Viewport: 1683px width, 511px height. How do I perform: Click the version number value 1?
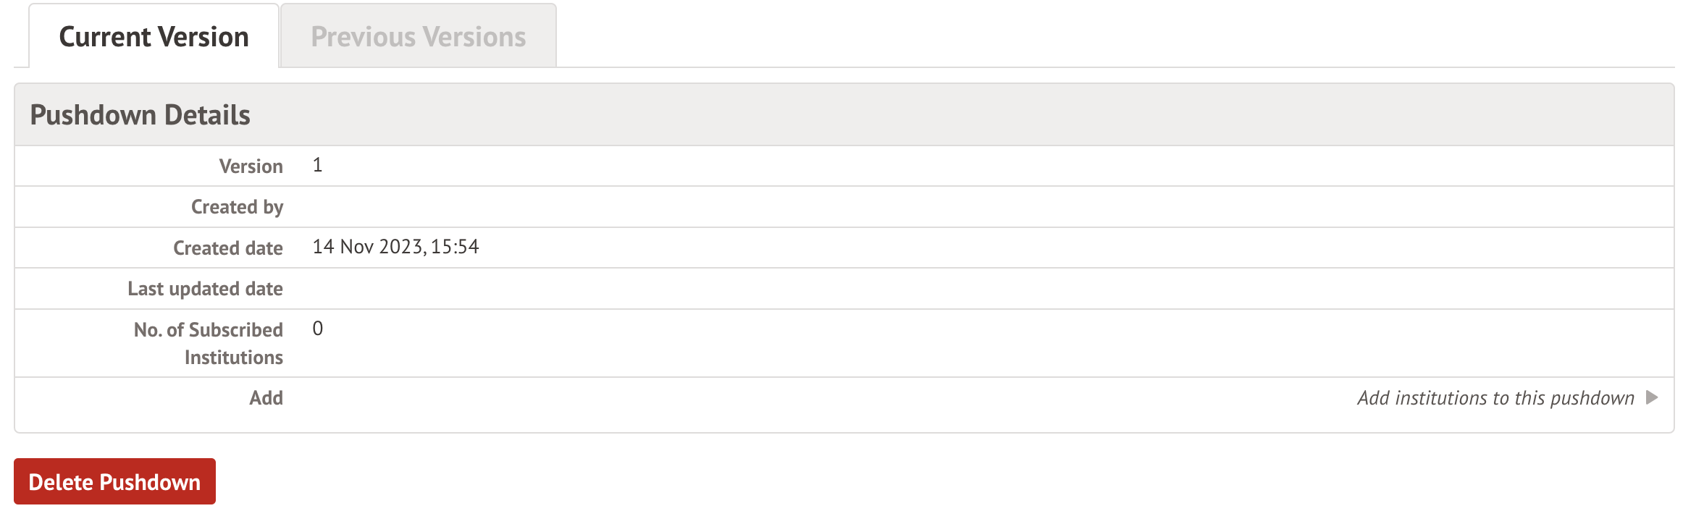pos(317,166)
